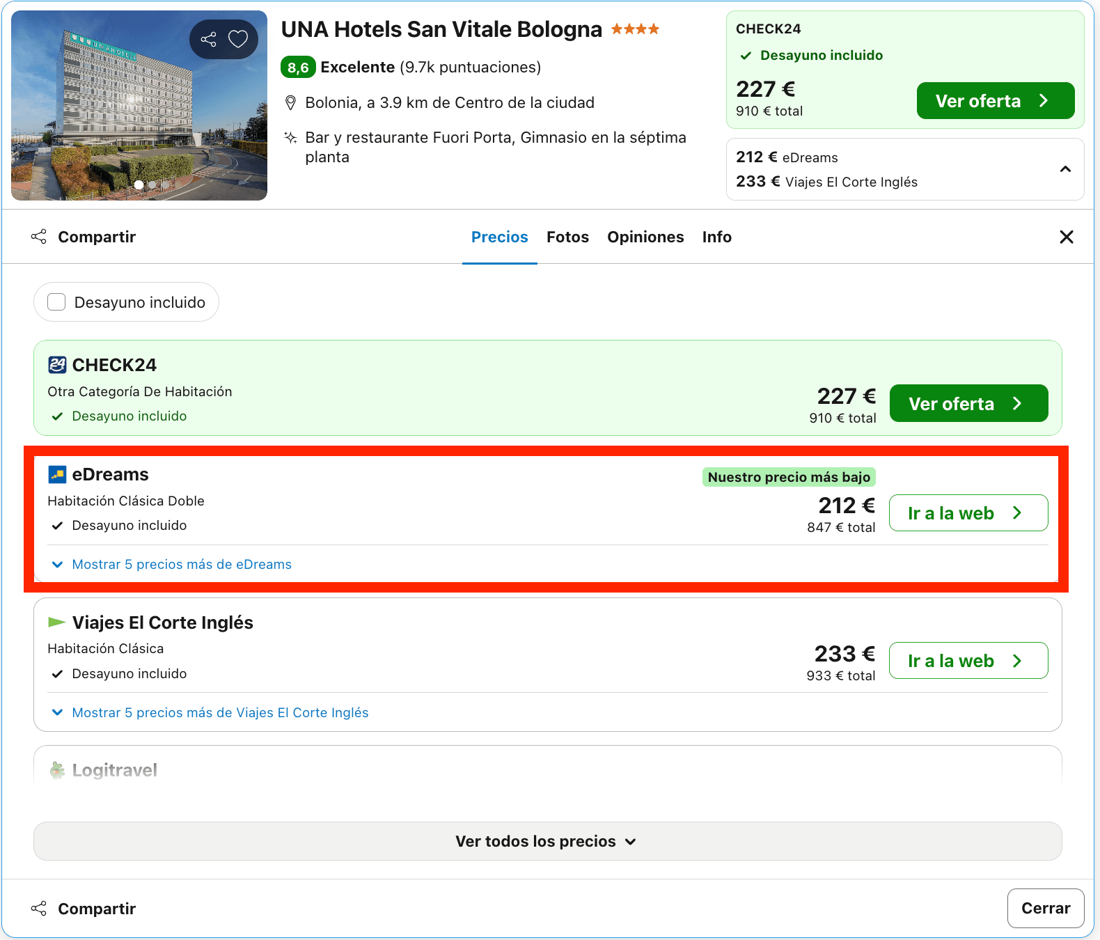Click the hotel title UNA Hotels San Vitale Bologna
Screen dimensions: 1100x940
[441, 29]
